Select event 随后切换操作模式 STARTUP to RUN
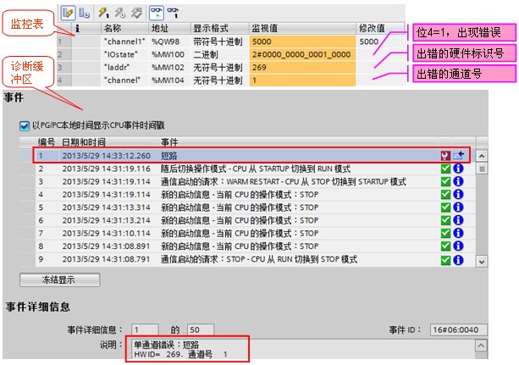This screenshot has width=519, height=365. click(255, 169)
